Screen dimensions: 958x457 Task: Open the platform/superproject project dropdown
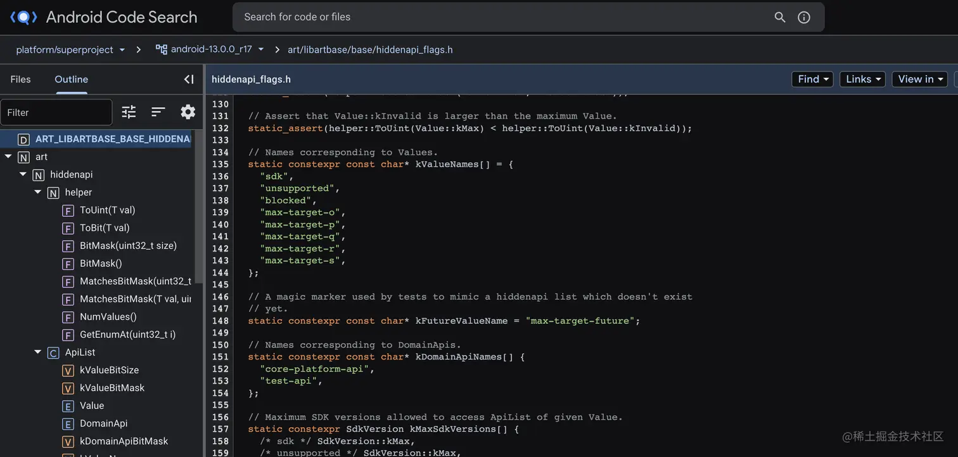pyautogui.click(x=70, y=49)
